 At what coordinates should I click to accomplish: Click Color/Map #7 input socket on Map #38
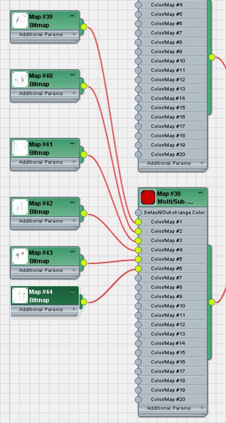138,278
